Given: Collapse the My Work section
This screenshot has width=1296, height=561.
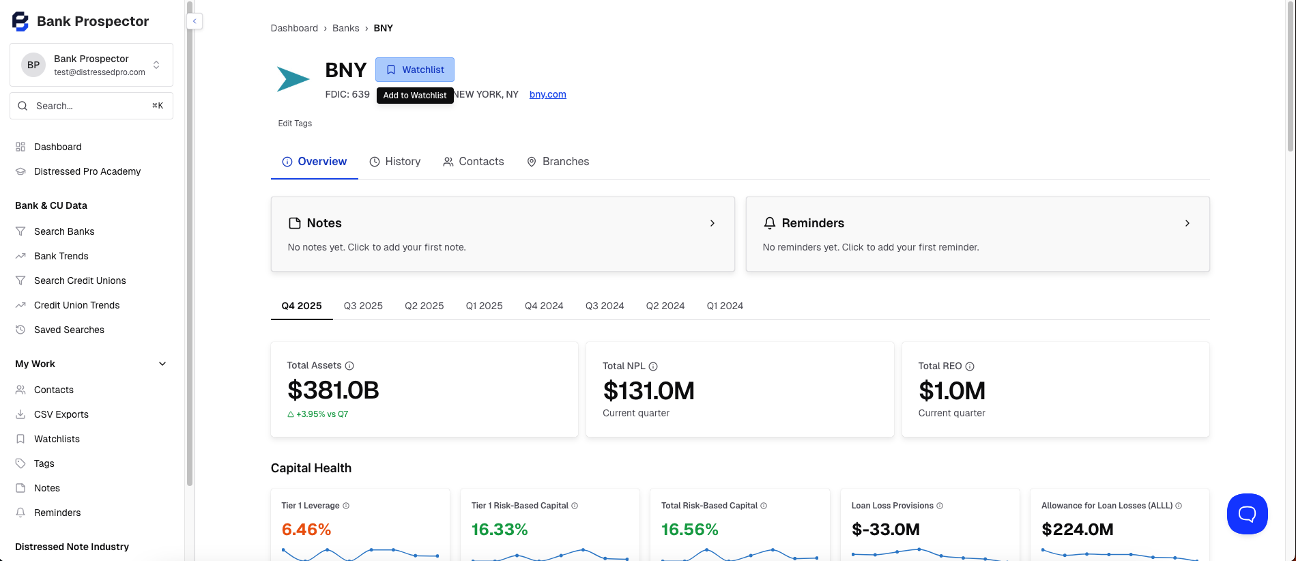Looking at the screenshot, I should [x=162, y=364].
